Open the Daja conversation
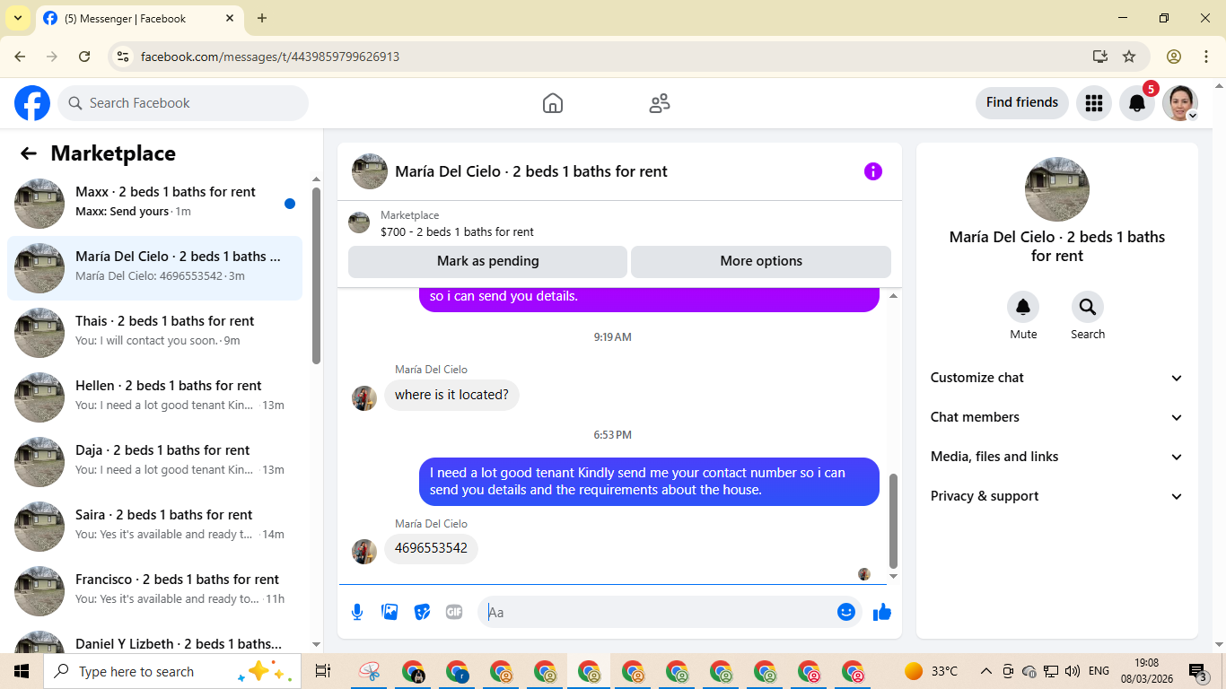 click(x=154, y=462)
